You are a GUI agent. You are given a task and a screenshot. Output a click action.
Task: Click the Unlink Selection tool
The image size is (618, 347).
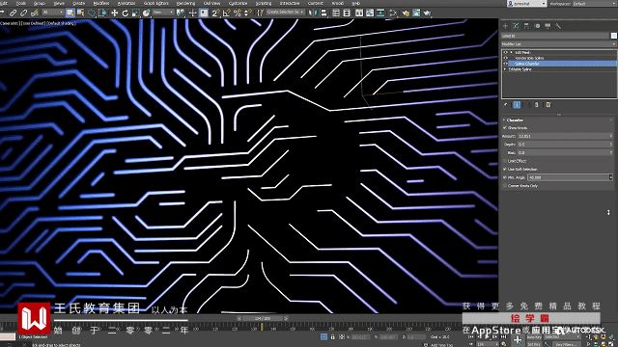[x=23, y=13]
